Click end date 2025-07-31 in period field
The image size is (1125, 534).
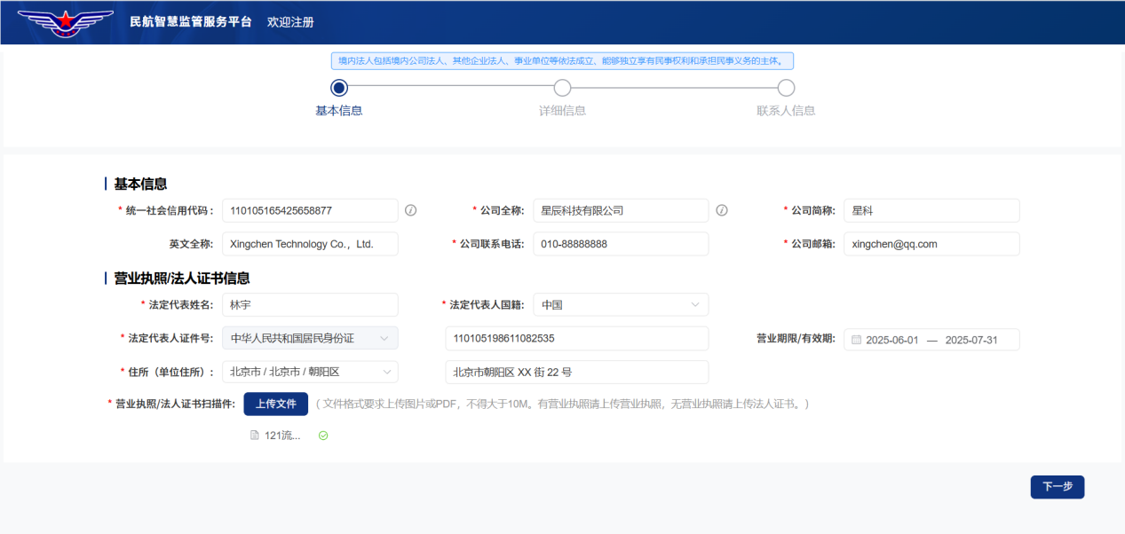(972, 340)
